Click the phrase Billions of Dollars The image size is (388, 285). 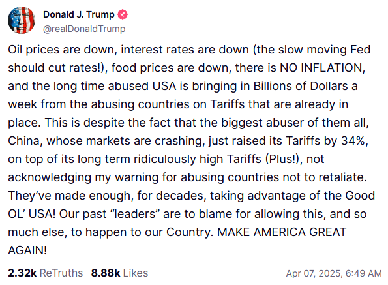(x=301, y=86)
